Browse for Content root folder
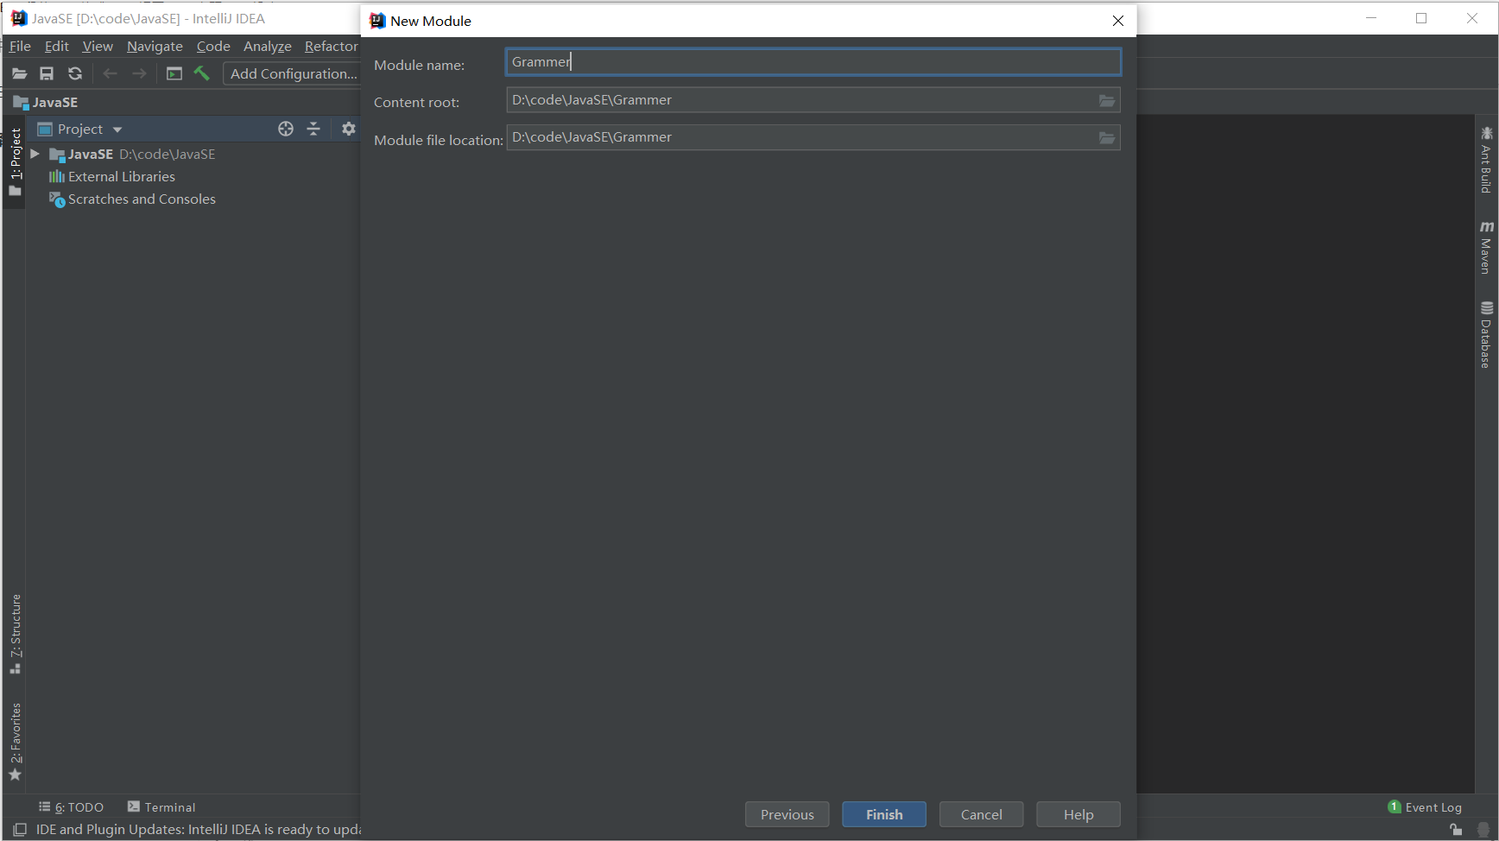Screen dimensions: 1499x841 (1107, 101)
